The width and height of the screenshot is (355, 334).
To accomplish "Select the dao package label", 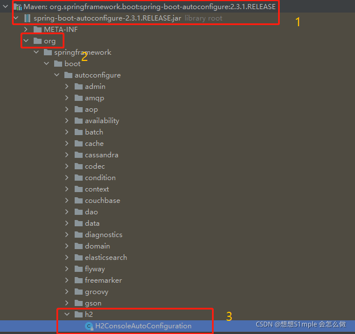I will pos(92,211).
